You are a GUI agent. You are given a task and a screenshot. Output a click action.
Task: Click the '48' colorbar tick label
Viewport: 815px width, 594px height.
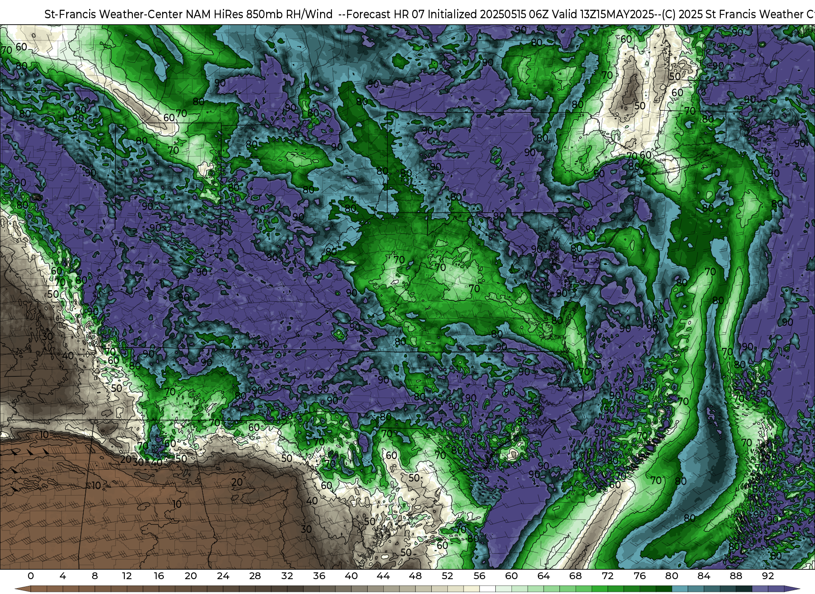pyautogui.click(x=415, y=576)
